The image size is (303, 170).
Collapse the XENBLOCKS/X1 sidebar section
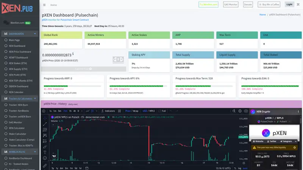click(20, 152)
